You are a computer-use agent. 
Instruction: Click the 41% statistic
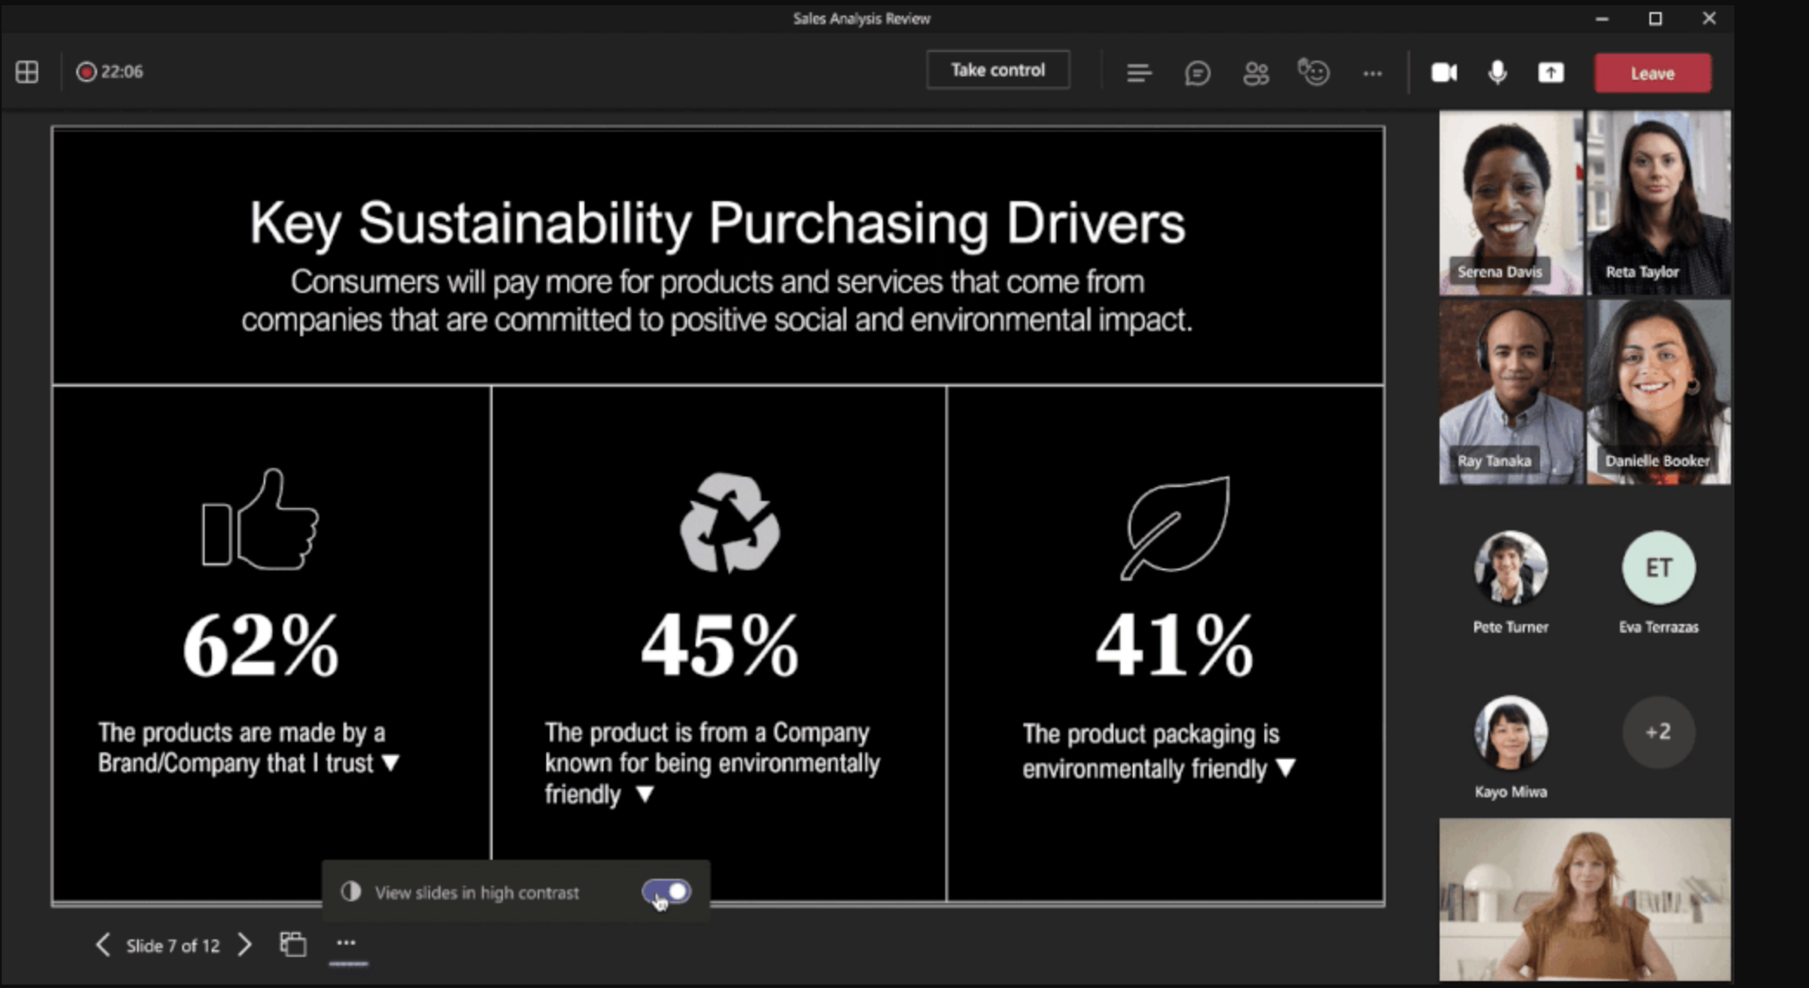(1175, 646)
